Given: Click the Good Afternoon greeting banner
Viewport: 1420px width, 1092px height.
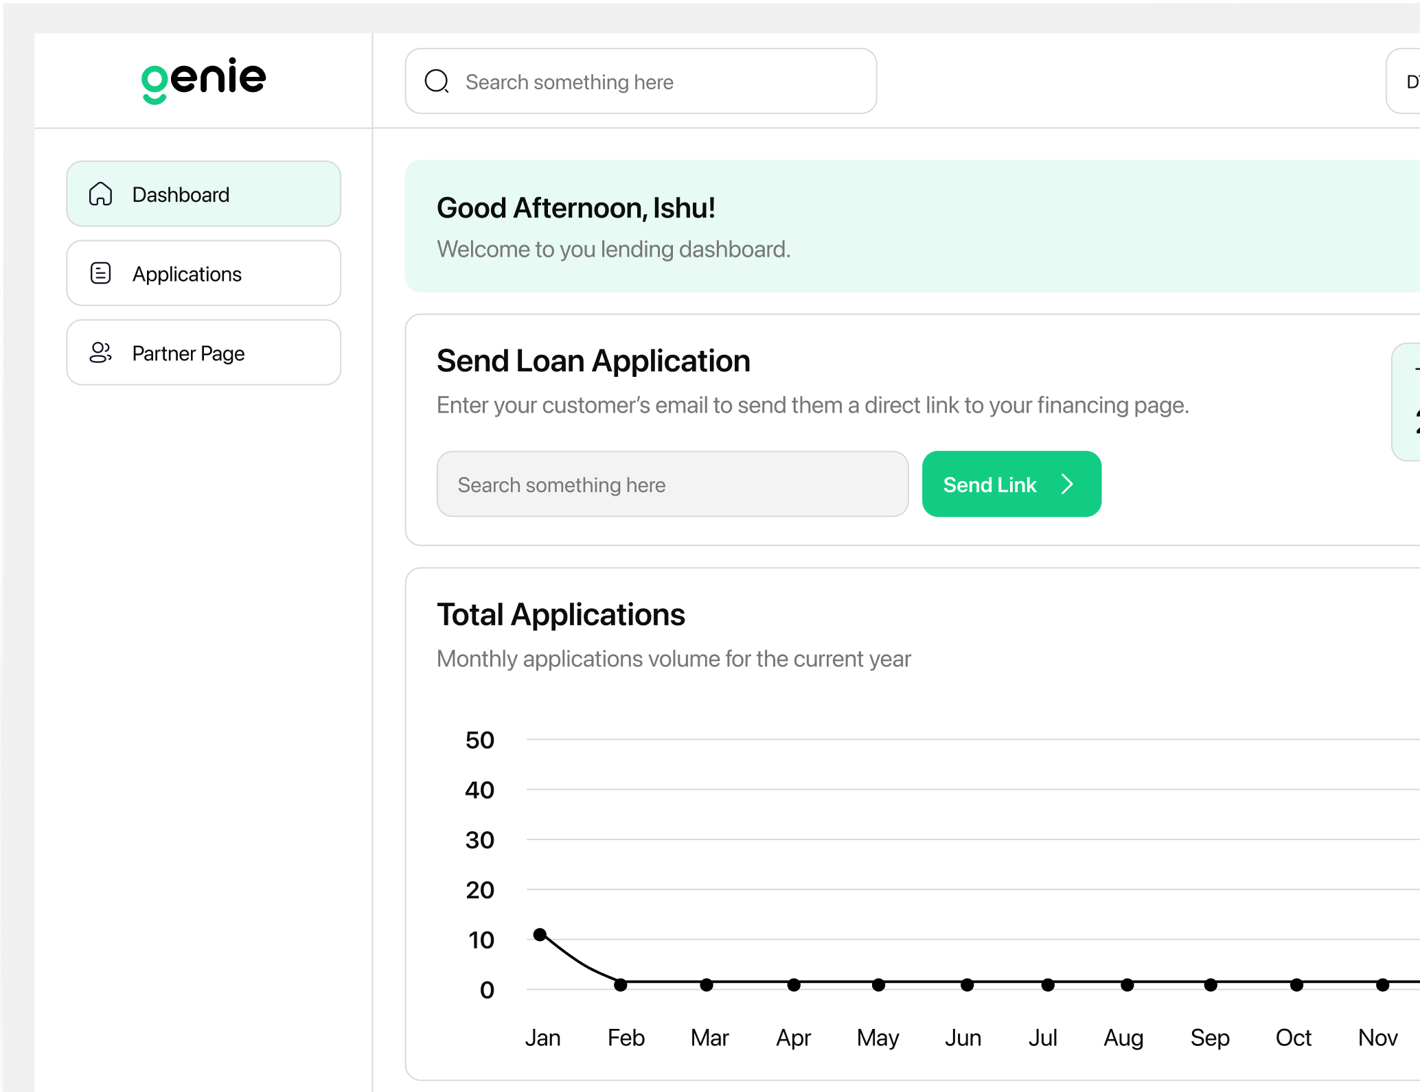Looking at the screenshot, I should pos(893,226).
